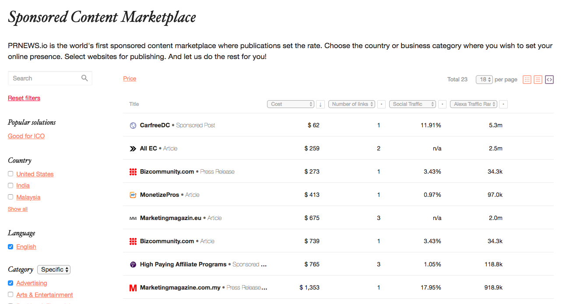This screenshot has height=304, width=566.
Task: Switch to list view layout
Action: pos(538,80)
